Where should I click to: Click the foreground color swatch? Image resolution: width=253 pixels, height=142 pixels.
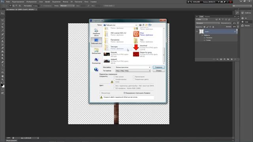(x=2, y=85)
